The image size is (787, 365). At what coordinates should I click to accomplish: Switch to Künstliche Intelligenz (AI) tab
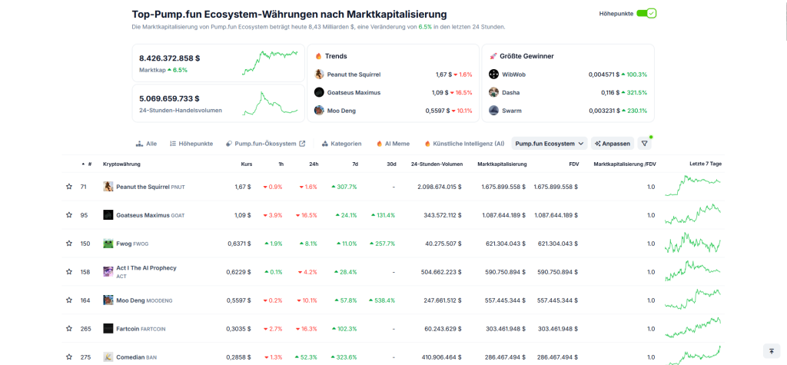465,144
